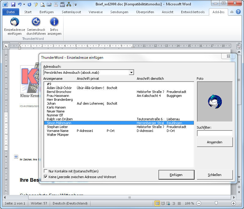
Task: Open the Entwicklertools ribbon tab
Action: click(193, 12)
